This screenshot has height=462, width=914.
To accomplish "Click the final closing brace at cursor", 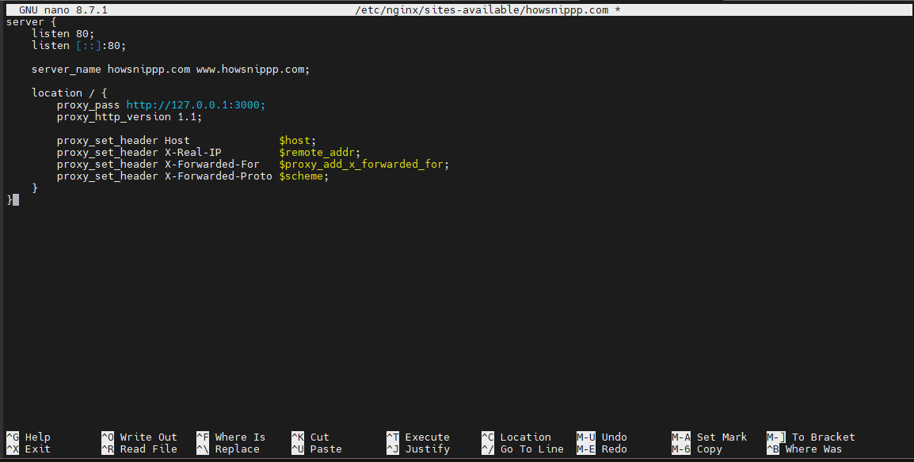I will [x=10, y=200].
